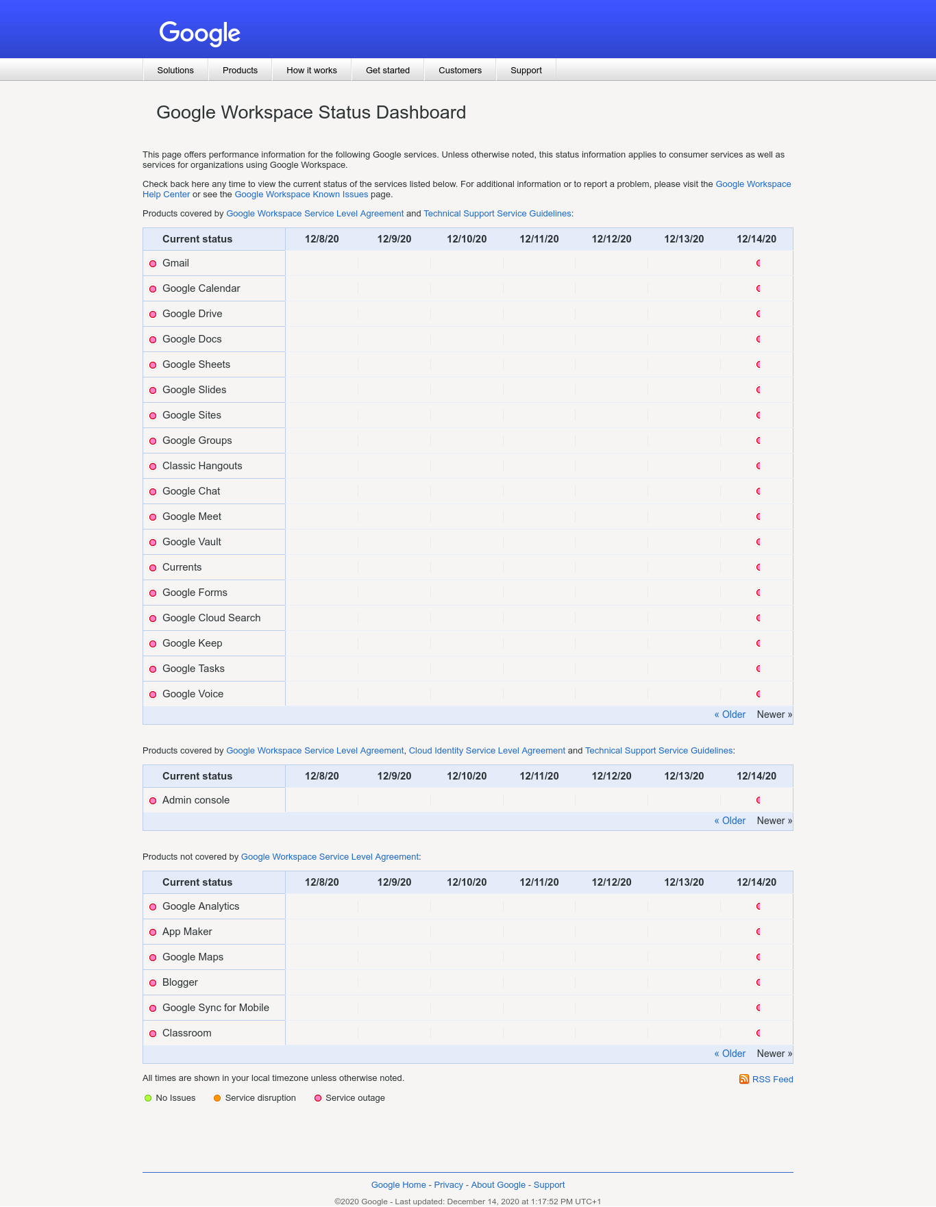
Task: Click Google Forms' current status dot
Action: (153, 593)
